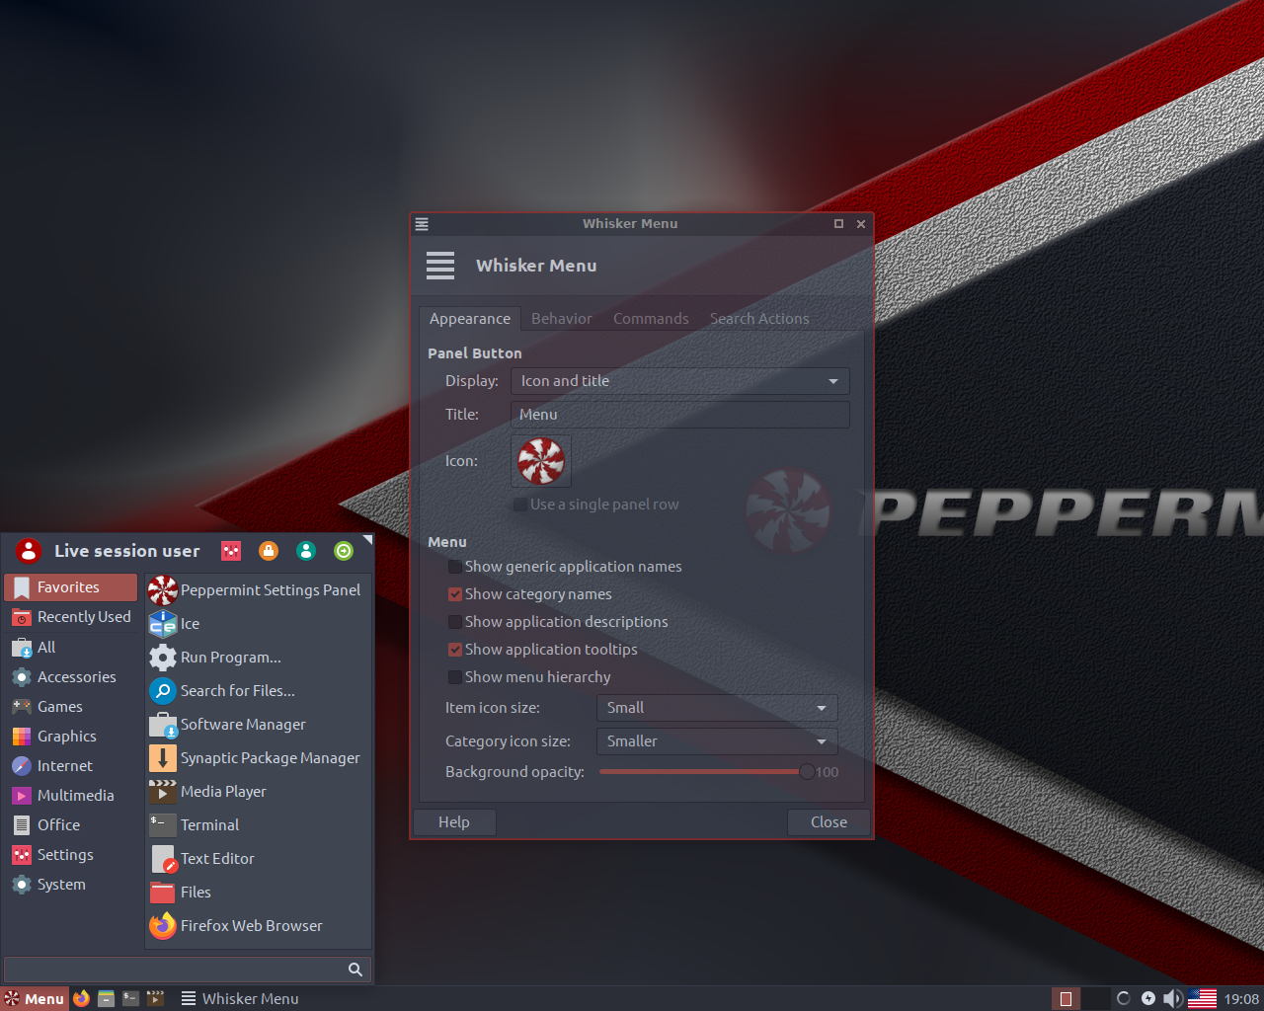The image size is (1264, 1011).
Task: Launch Peppermint Settings Panel from favorites
Action: [x=258, y=590]
